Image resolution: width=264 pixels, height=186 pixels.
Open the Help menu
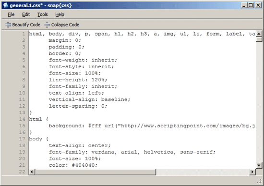pos(60,14)
